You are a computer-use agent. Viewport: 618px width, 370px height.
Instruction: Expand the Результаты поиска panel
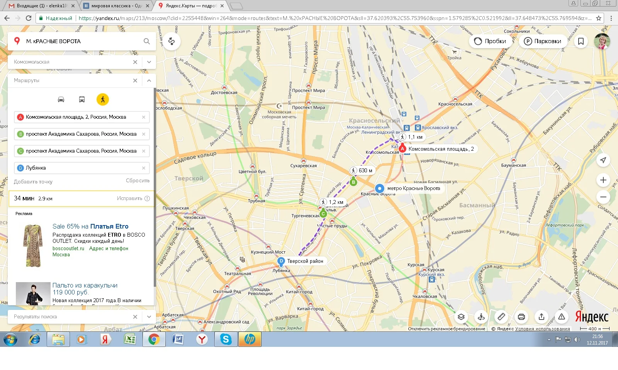pyautogui.click(x=149, y=317)
